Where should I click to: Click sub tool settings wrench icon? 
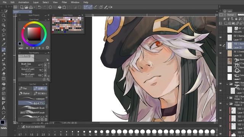tap(48, 80)
